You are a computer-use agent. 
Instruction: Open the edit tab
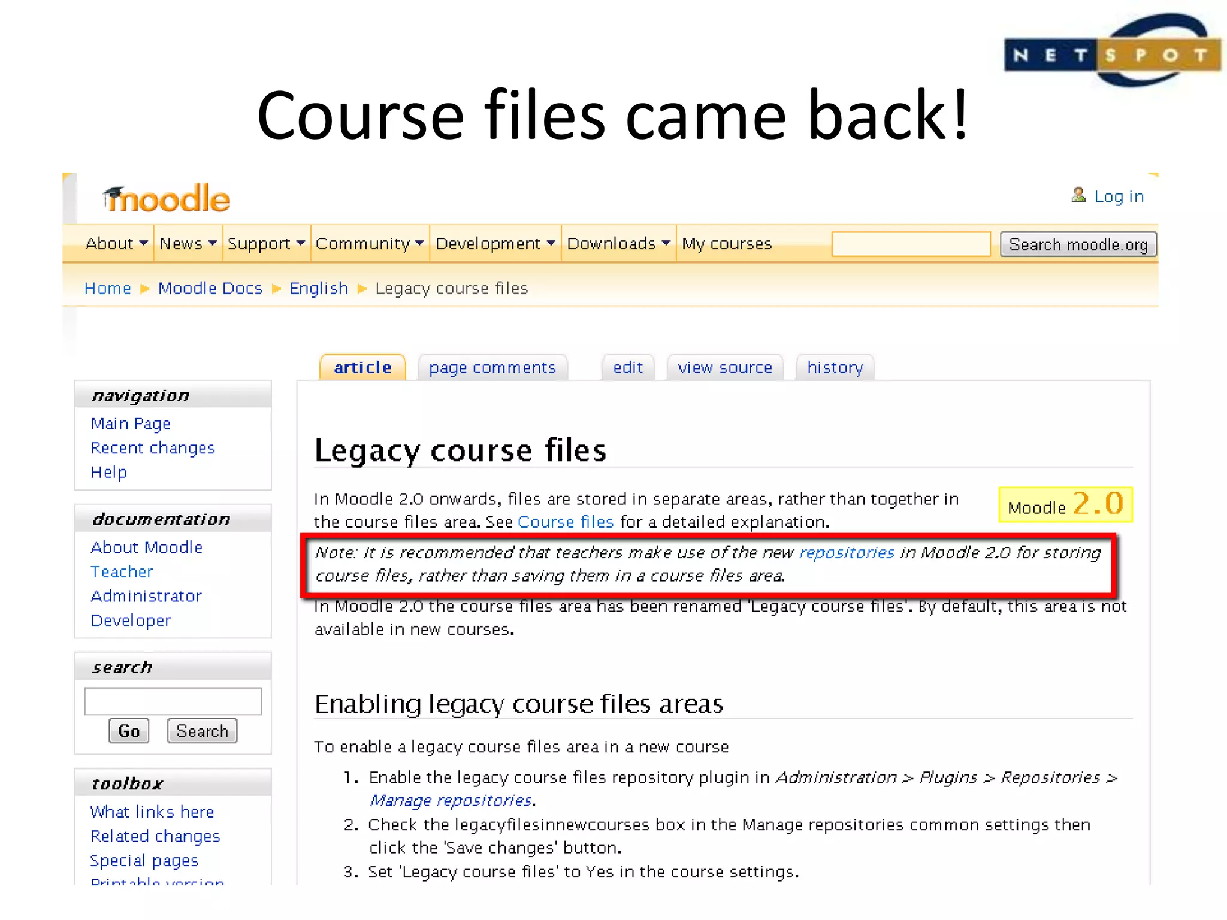tap(628, 367)
